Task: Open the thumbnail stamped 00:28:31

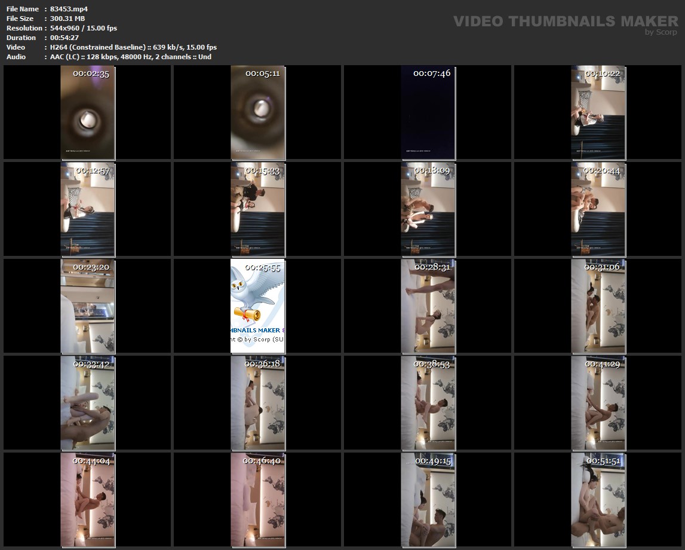Action: (x=429, y=306)
